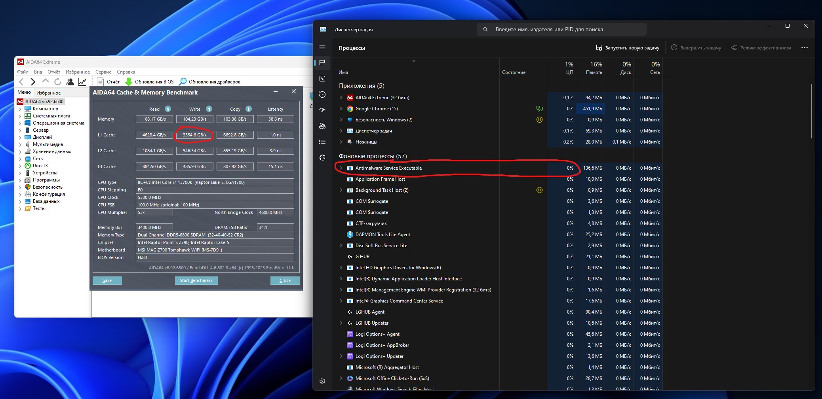Click the Task Manager search field
822x399 pixels.
562,29
